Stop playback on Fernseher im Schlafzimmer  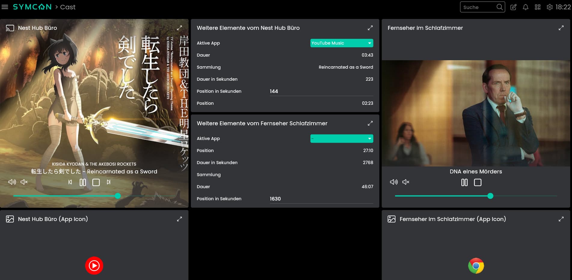pos(478,182)
